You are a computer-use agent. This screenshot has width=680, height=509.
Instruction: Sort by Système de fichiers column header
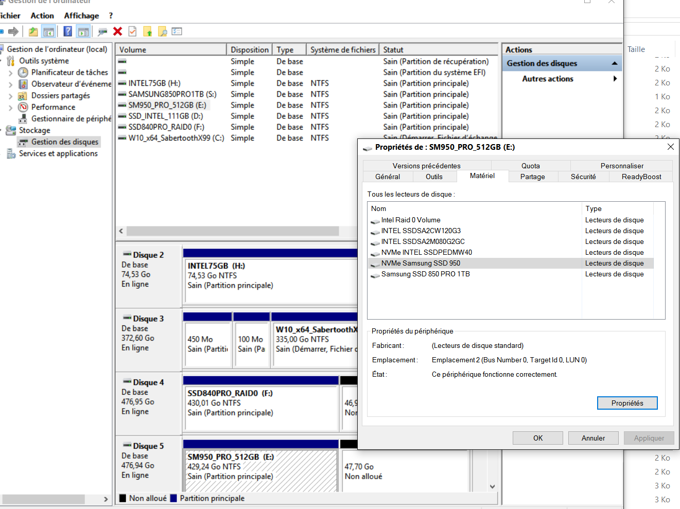(343, 49)
